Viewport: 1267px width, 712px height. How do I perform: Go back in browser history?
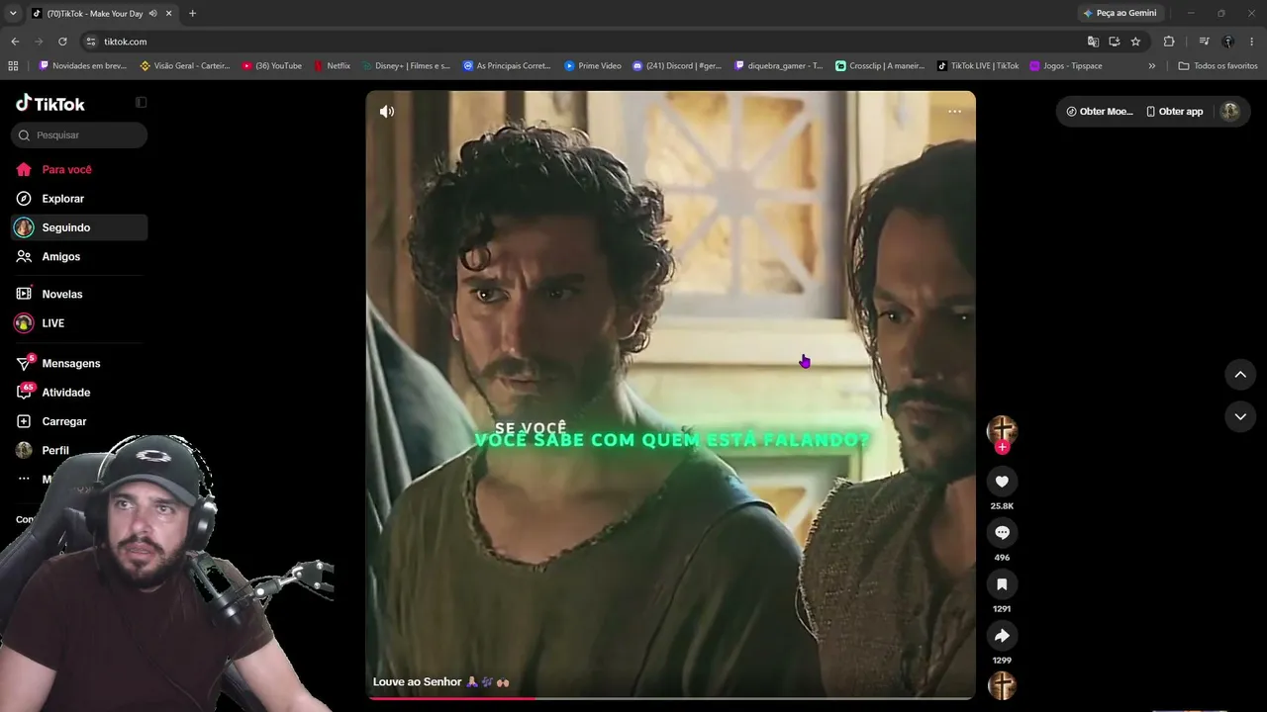click(15, 42)
